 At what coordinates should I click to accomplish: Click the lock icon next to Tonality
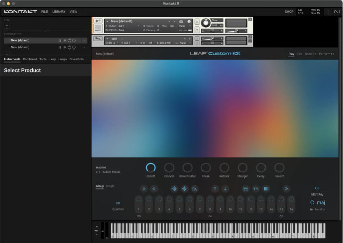point(311,209)
